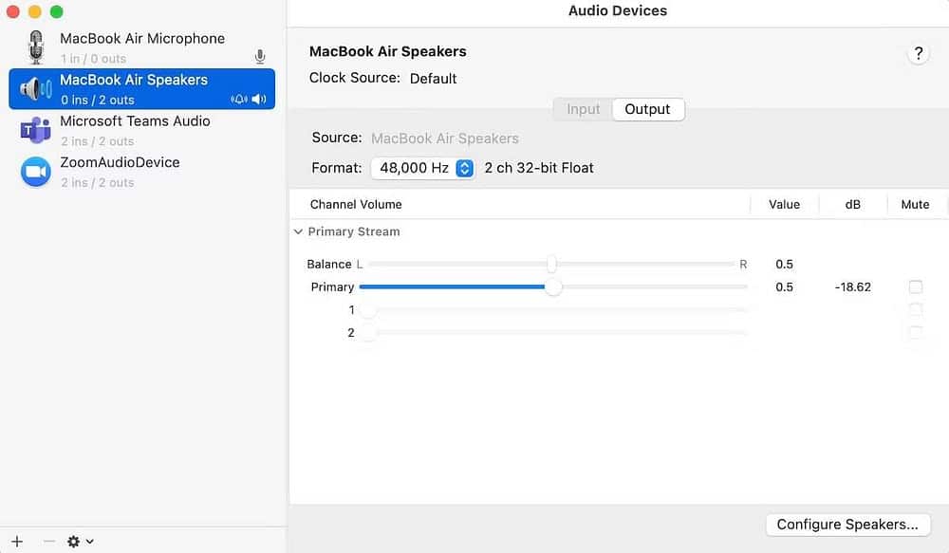Screen dimensions: 949x553
Task: Add a new audio device with the plus icon
Action: (17, 541)
